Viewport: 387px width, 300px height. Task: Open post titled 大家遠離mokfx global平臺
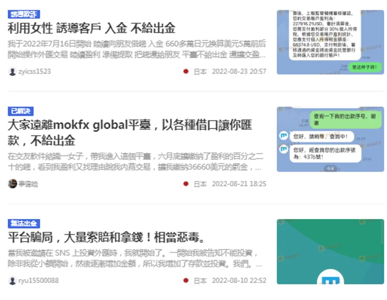[x=130, y=132]
